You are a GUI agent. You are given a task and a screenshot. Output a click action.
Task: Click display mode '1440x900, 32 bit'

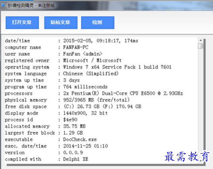[x=85, y=113]
